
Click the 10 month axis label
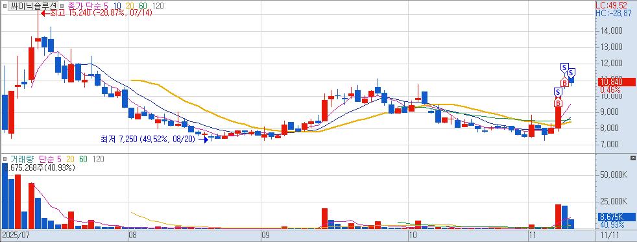click(x=413, y=235)
